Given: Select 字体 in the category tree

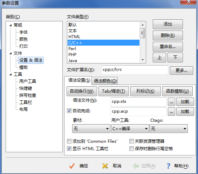Looking at the screenshot, I should [x=23, y=32].
